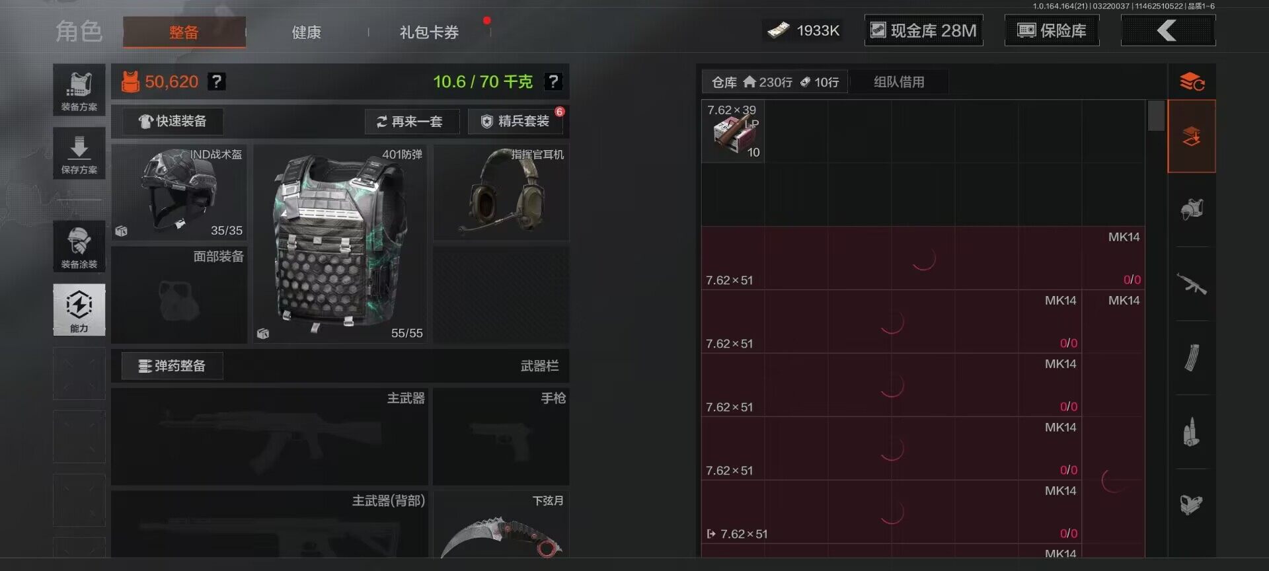Click the 弹药整备 button
Viewport: 1269px width, 571px height.
pos(173,365)
